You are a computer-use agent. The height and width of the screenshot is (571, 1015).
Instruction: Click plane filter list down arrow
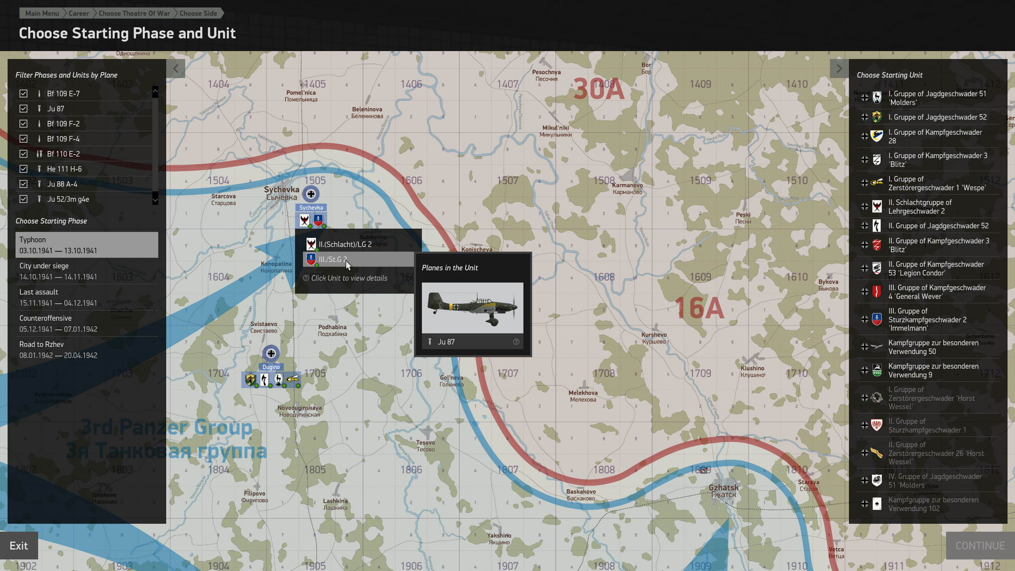point(155,199)
